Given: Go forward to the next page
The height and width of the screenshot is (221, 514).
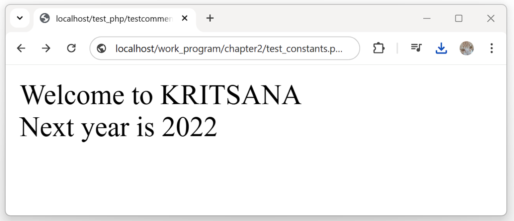Looking at the screenshot, I should coord(46,48).
